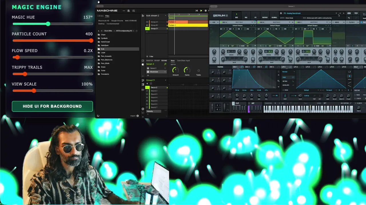Edit OSC C wavetable with the pencil icon
Screen dimensions: 366x205
(x=330, y=32)
